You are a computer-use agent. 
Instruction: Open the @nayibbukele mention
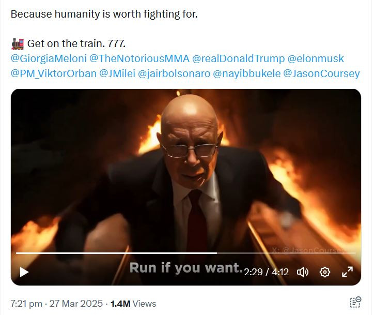point(246,73)
